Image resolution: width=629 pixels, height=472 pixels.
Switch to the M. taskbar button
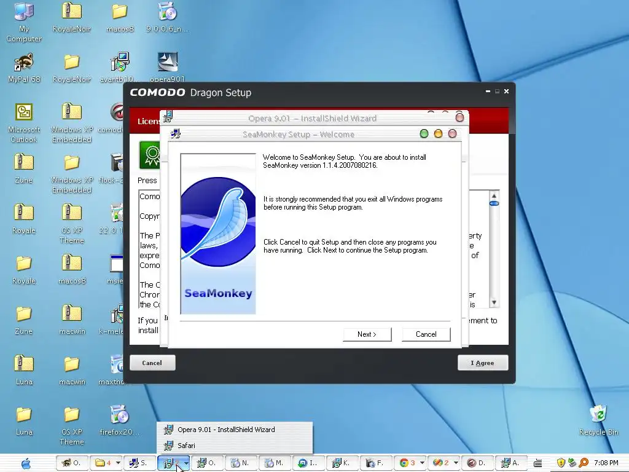pyautogui.click(x=274, y=463)
